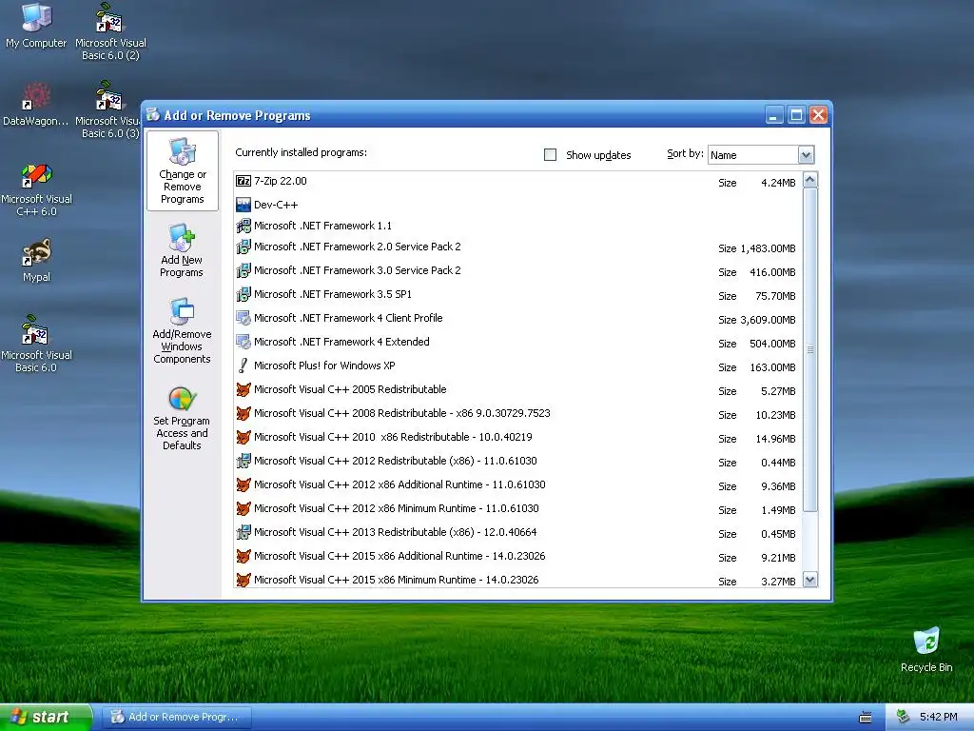
Task: Click the program list scroll down arrow
Action: click(x=810, y=580)
